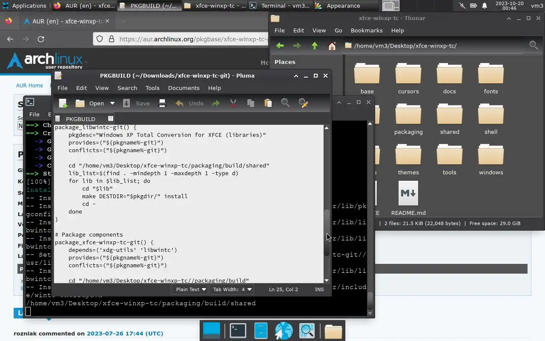The image size is (545, 341).
Task: Click the AUR Home link on the webpage
Action: coord(29,85)
